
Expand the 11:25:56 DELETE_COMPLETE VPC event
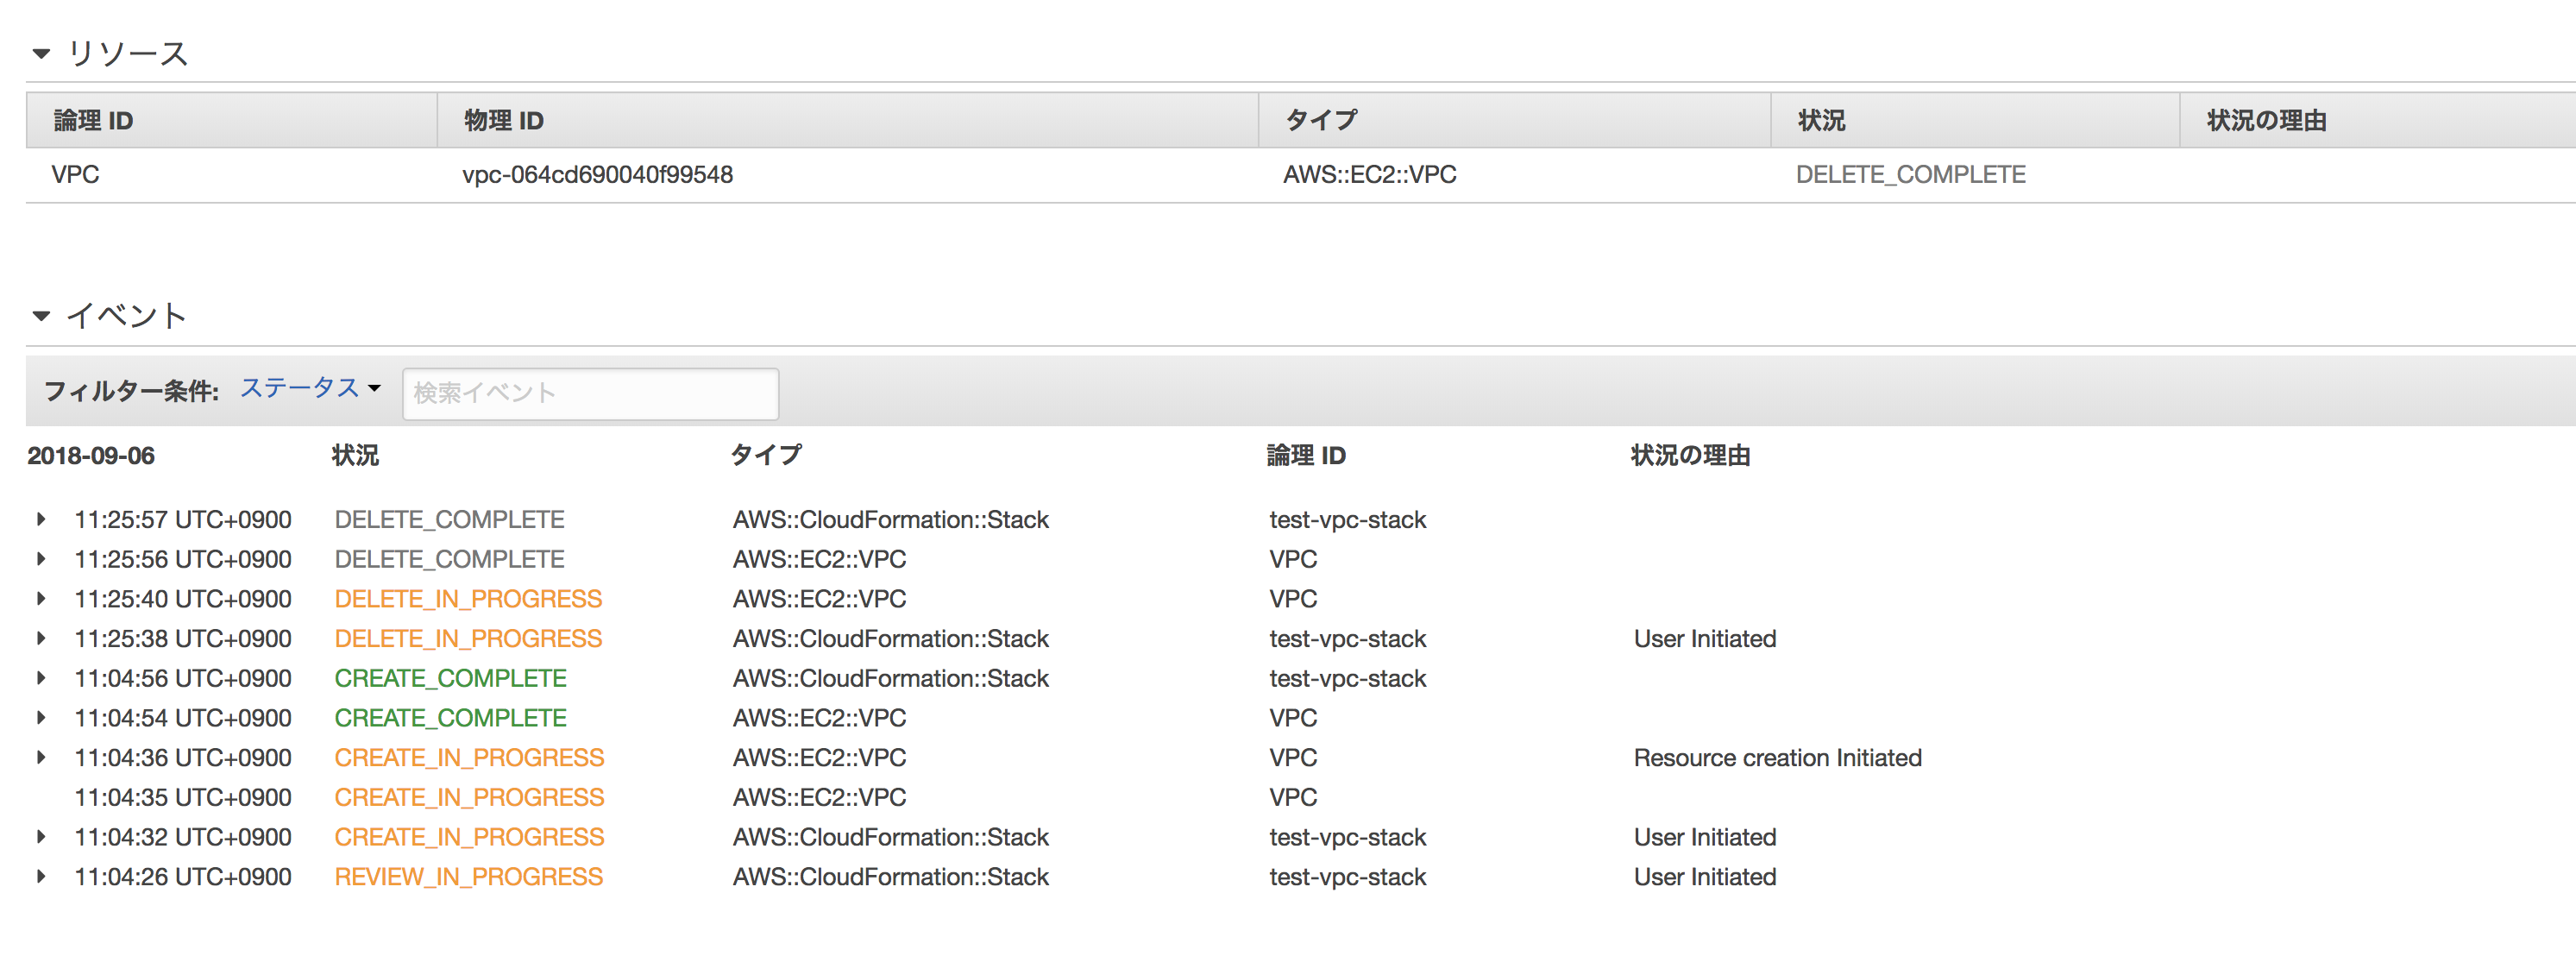[41, 560]
